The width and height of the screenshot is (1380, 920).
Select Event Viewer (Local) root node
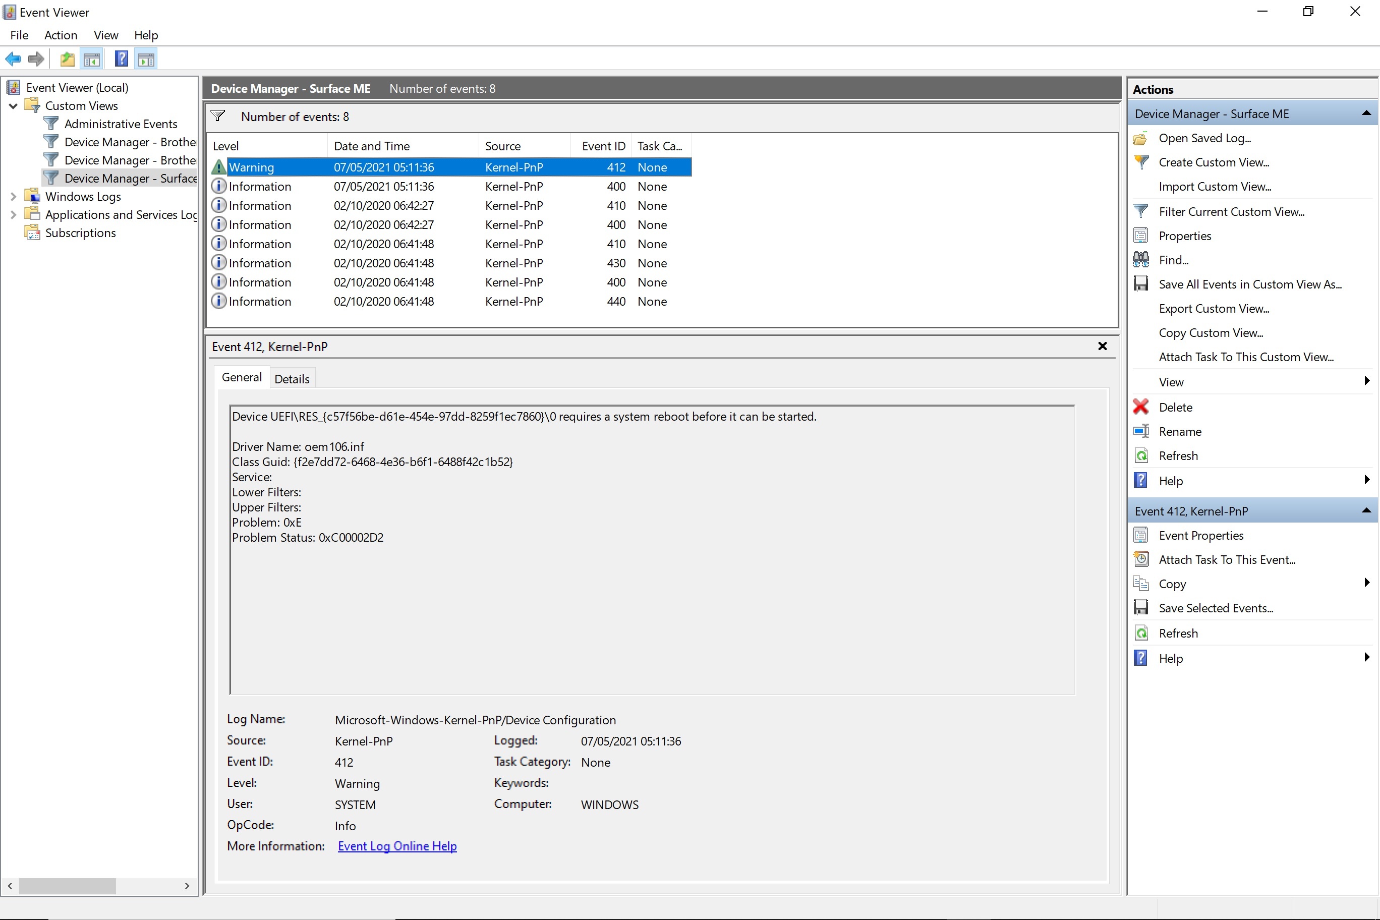point(77,87)
